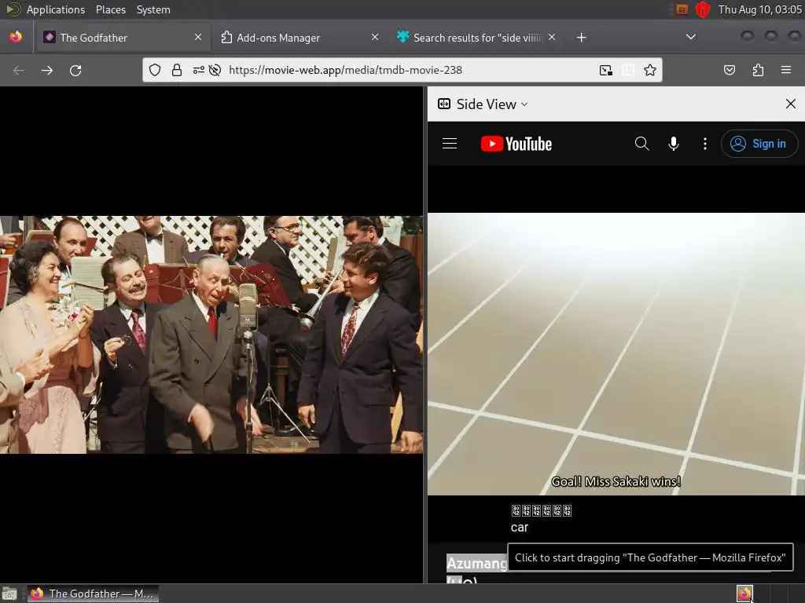Screen dimensions: 805x603
Task: Go back to previous page
Action: click(19, 70)
